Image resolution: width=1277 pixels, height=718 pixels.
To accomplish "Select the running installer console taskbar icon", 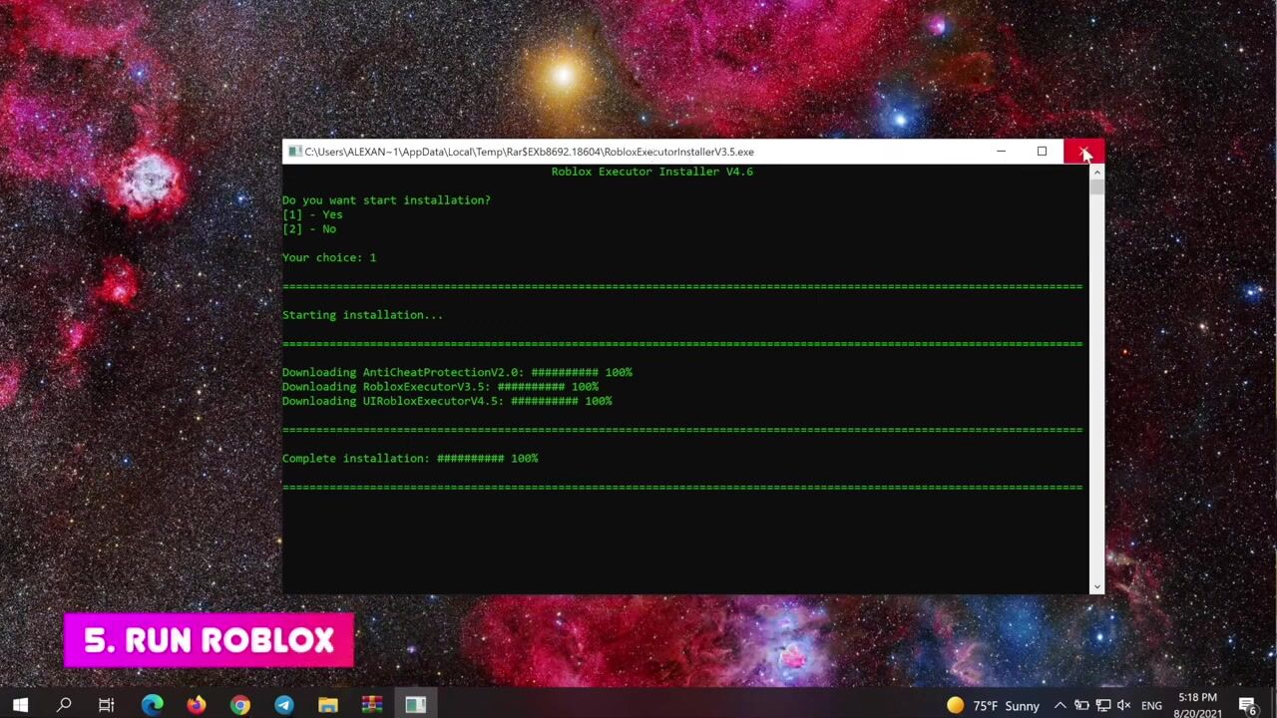I will tap(416, 705).
